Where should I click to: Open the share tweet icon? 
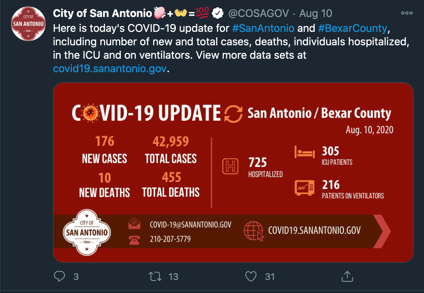click(x=347, y=276)
